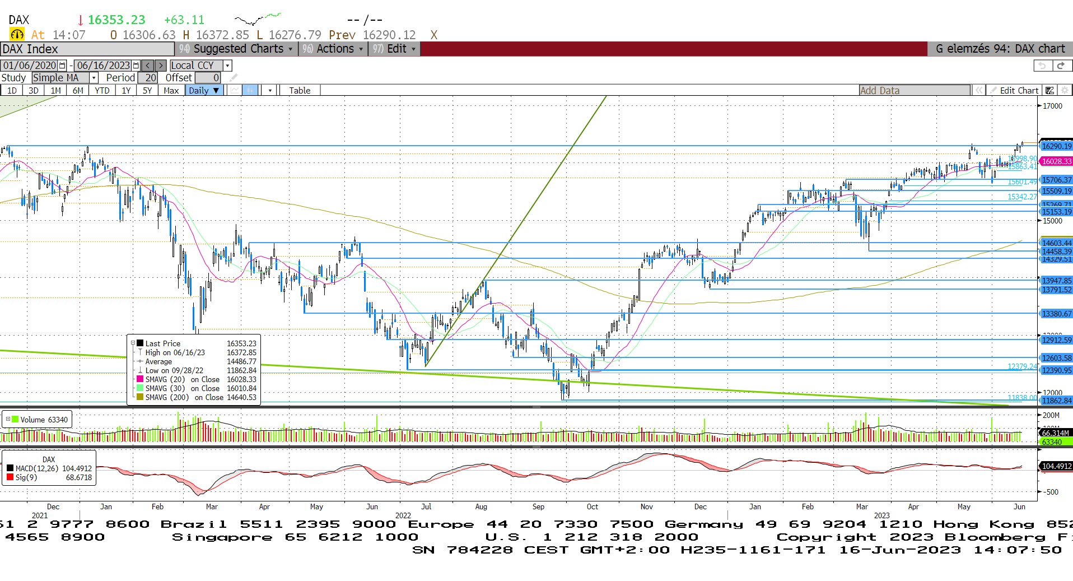The height and width of the screenshot is (581, 1073).
Task: Open the Local CCY currency dropdown
Action: click(227, 66)
